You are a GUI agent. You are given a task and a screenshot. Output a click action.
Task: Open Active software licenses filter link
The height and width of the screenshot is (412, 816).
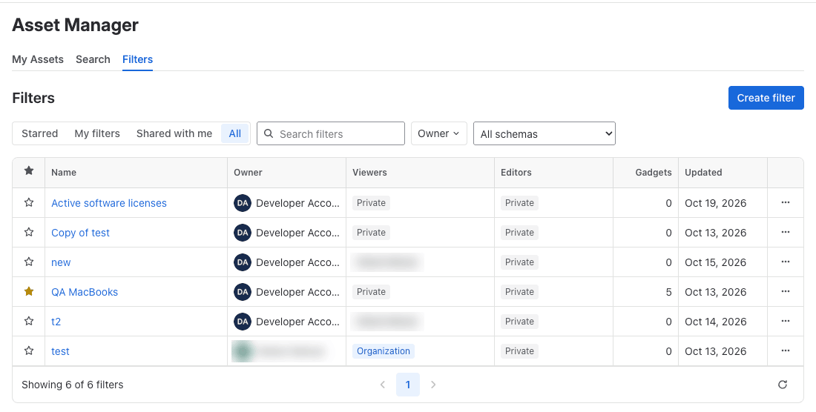coord(109,203)
